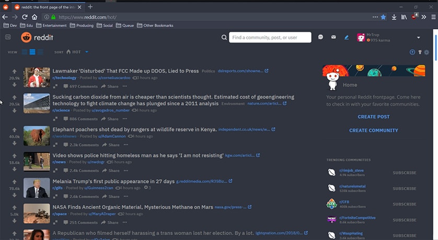Click the CREATE POST button
438x240 pixels.
[x=374, y=117]
